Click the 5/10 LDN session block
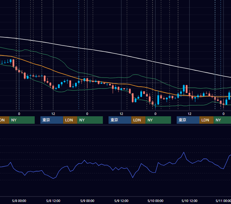Viewport: 231px width, 204px height. click(x=207, y=120)
